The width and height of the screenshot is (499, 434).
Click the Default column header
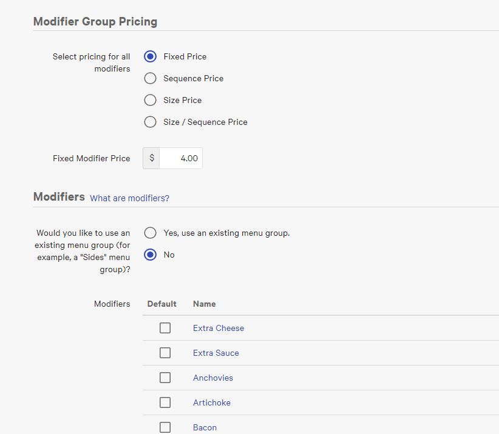point(161,304)
